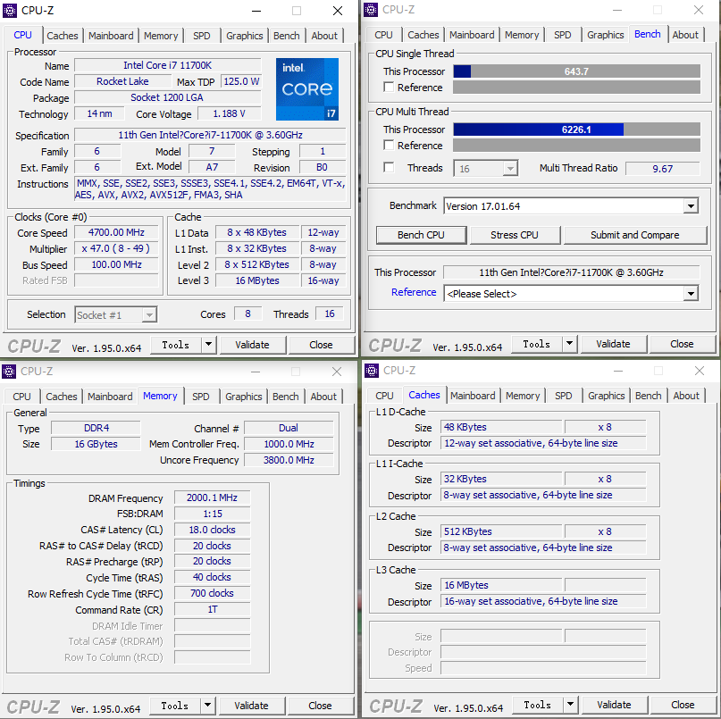The height and width of the screenshot is (719, 721).
Task: Click Multiplier value x 47.0 ( 8 - 49 )
Action: pyautogui.click(x=116, y=248)
